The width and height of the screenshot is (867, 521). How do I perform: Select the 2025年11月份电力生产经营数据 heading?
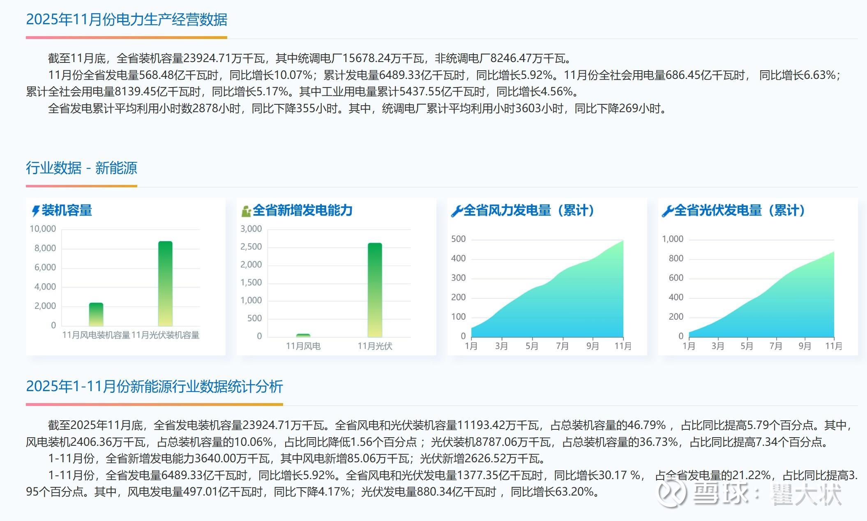127,20
